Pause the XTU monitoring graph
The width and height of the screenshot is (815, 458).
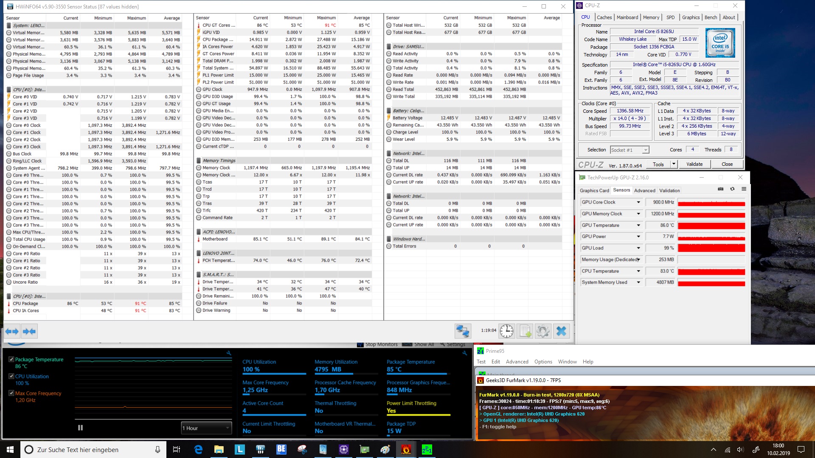80,428
